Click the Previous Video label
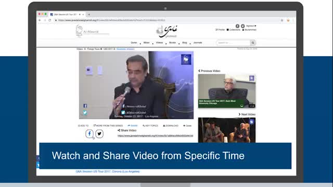Viewport: 333px width, 187px height. [209, 71]
